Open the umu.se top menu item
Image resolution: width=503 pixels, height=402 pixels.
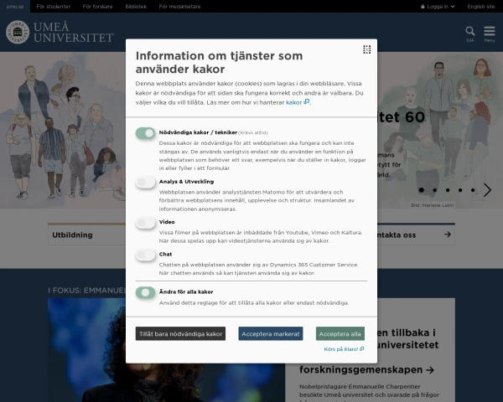[15, 7]
